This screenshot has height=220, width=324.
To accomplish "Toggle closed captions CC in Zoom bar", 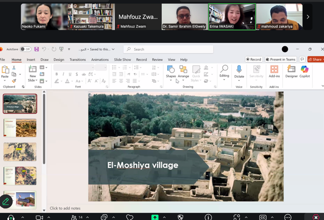I will pos(263,217).
